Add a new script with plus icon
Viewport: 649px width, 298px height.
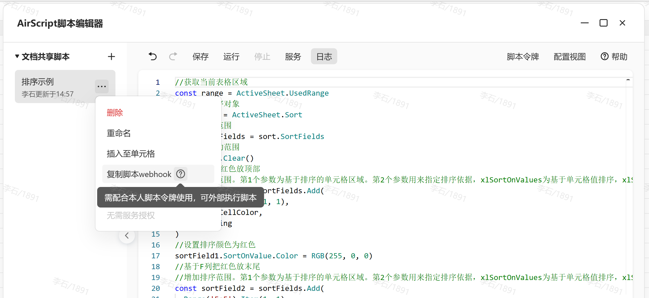(111, 57)
